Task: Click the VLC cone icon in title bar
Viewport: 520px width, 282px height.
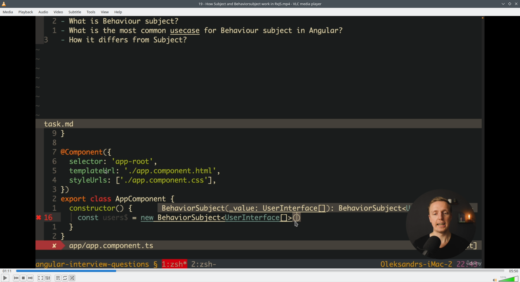Action: (4, 4)
